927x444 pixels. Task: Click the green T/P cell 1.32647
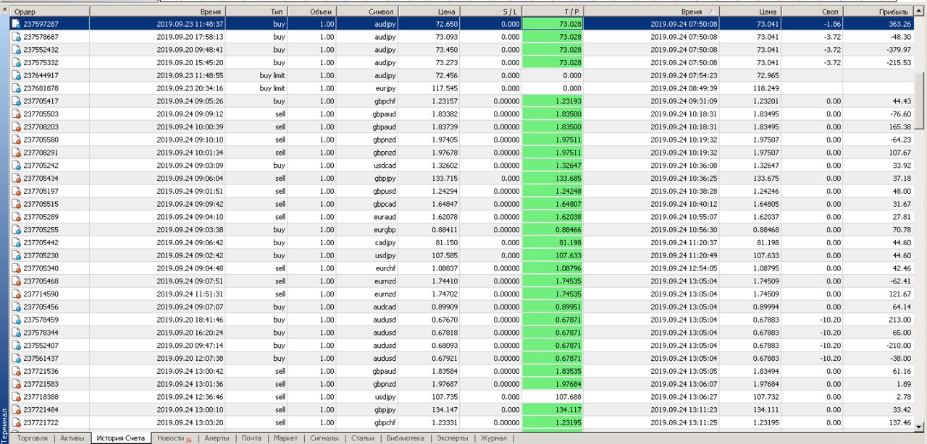point(553,166)
